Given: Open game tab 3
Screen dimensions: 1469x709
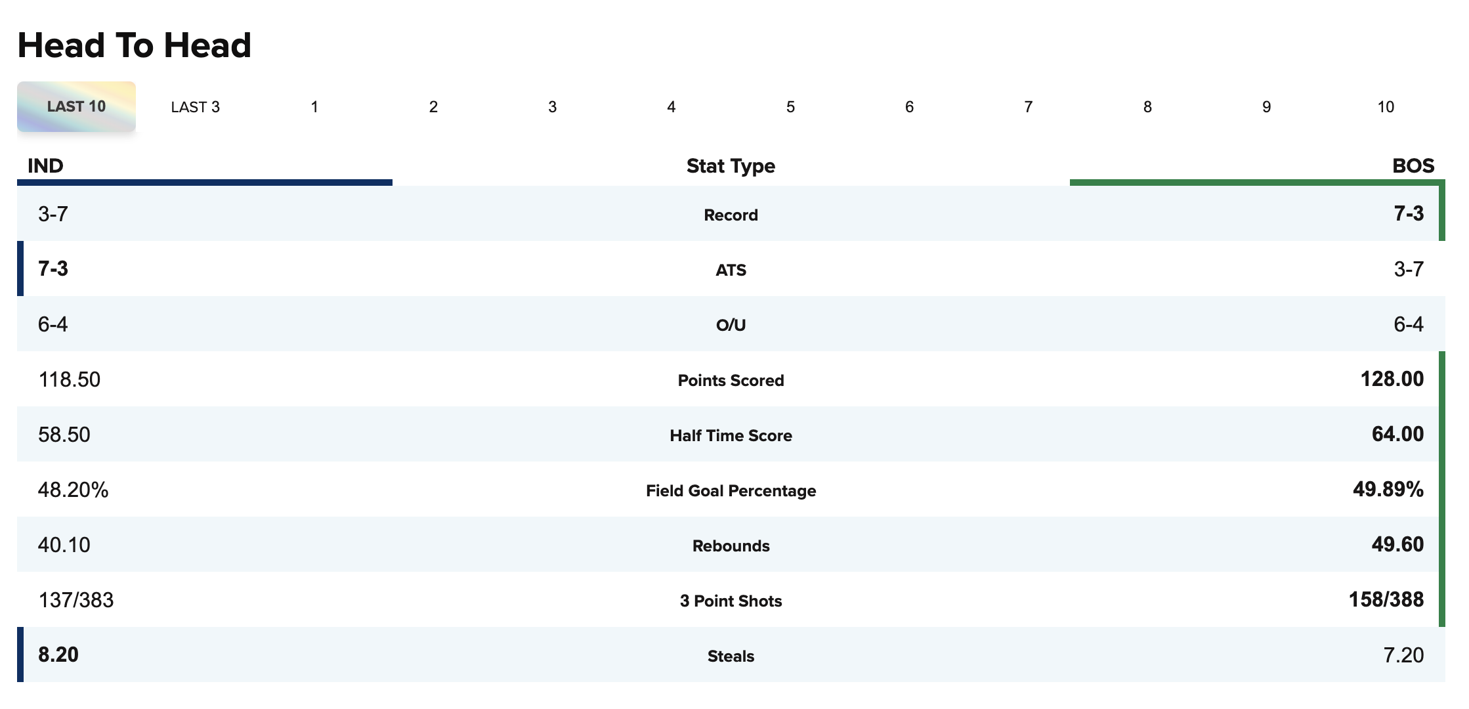Looking at the screenshot, I should [x=552, y=107].
